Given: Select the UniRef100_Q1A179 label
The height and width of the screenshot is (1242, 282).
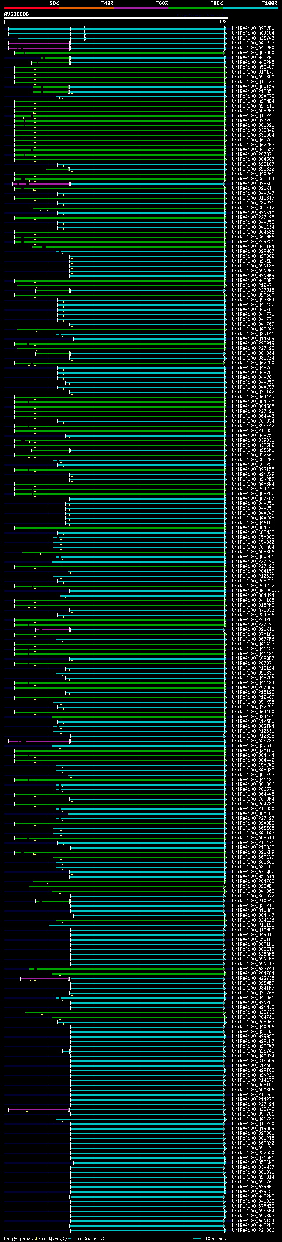Looking at the screenshot, I should (252, 72).
